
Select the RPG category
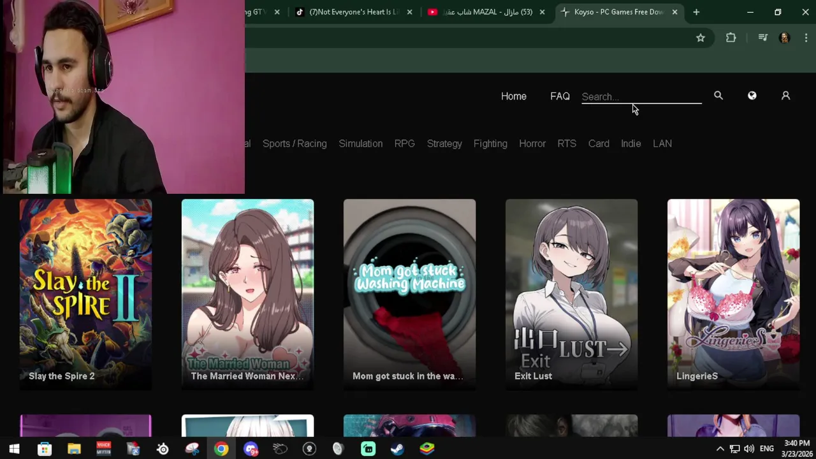tap(404, 143)
